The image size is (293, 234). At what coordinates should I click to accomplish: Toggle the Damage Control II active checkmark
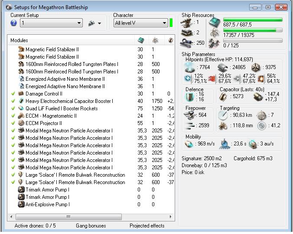[13, 94]
